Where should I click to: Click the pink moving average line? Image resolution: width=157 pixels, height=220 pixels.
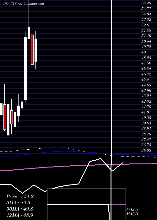tap(78, 166)
